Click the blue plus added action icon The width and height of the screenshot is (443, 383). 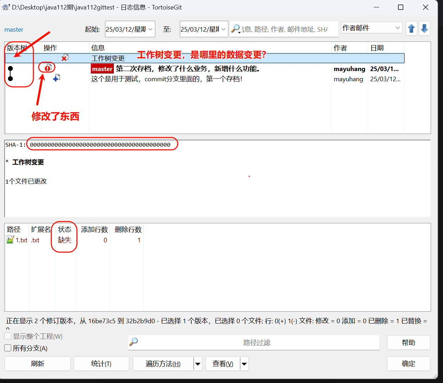(56, 78)
